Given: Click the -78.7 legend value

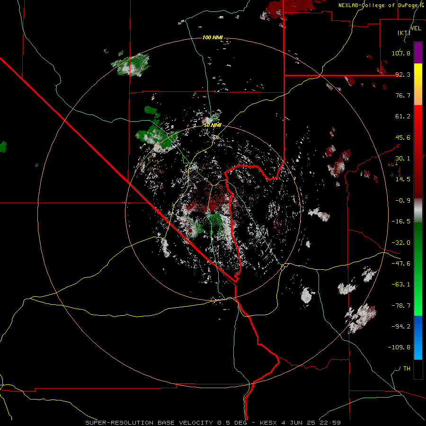Looking at the screenshot, I should [x=401, y=306].
